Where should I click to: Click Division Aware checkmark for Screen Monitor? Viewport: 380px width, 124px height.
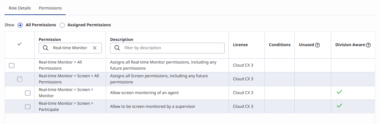tap(339, 92)
